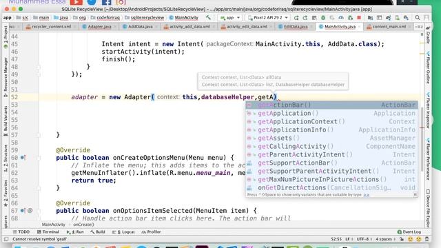Image resolution: width=441 pixels, height=248 pixels.
Task: Click the completion popup scrollbar
Action: pos(422,139)
